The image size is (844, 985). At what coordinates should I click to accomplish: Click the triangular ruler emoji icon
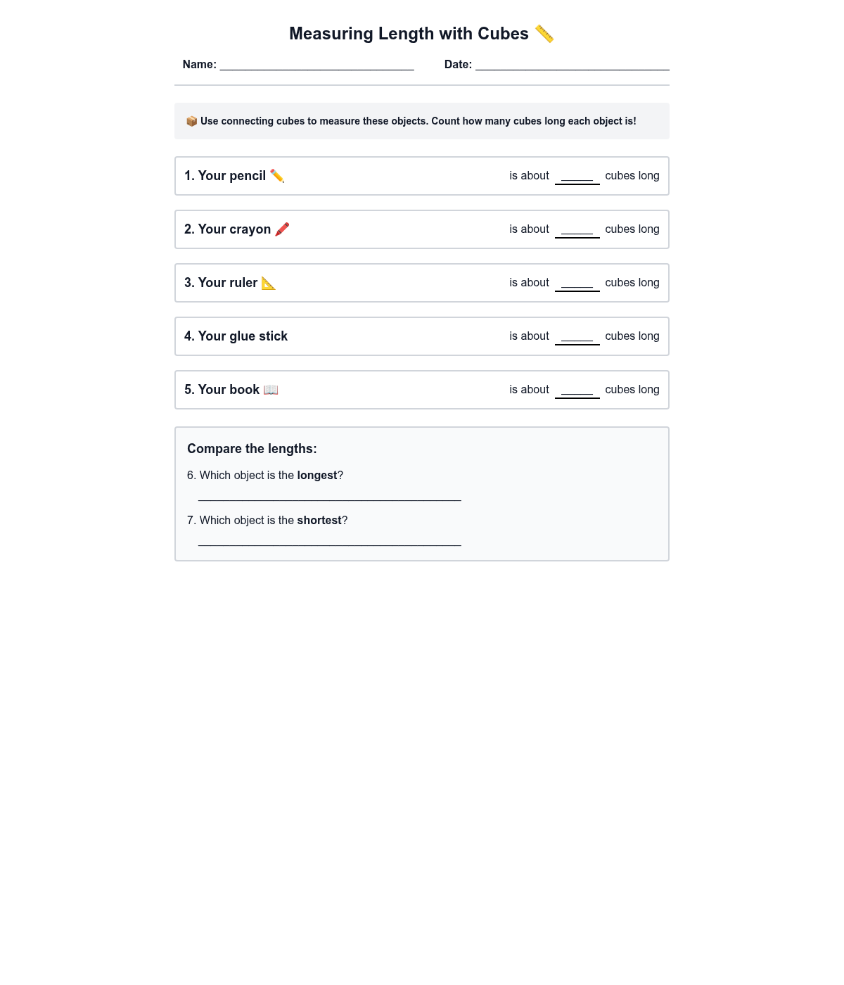[x=268, y=283]
